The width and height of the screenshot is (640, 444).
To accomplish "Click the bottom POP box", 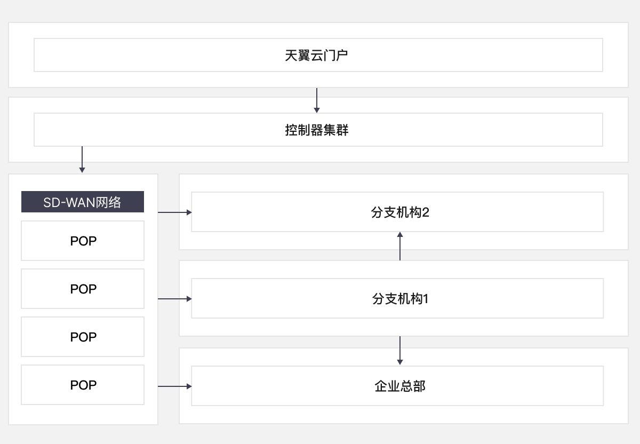I will point(82,385).
